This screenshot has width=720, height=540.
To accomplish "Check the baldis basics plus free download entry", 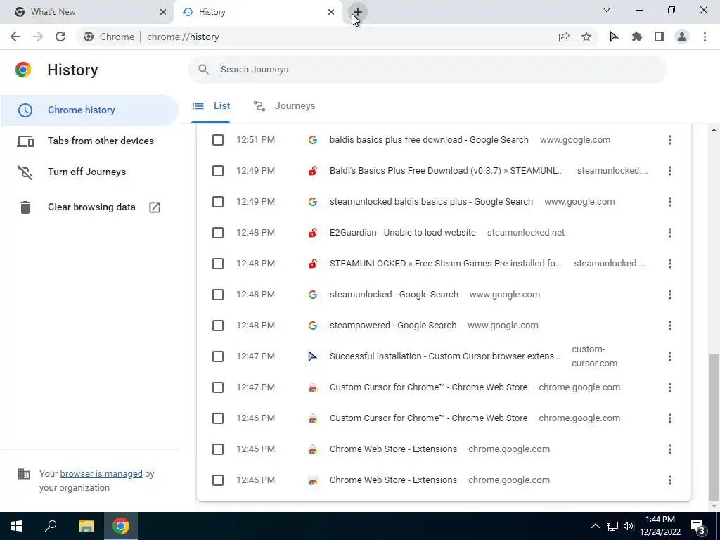I will (x=218, y=140).
